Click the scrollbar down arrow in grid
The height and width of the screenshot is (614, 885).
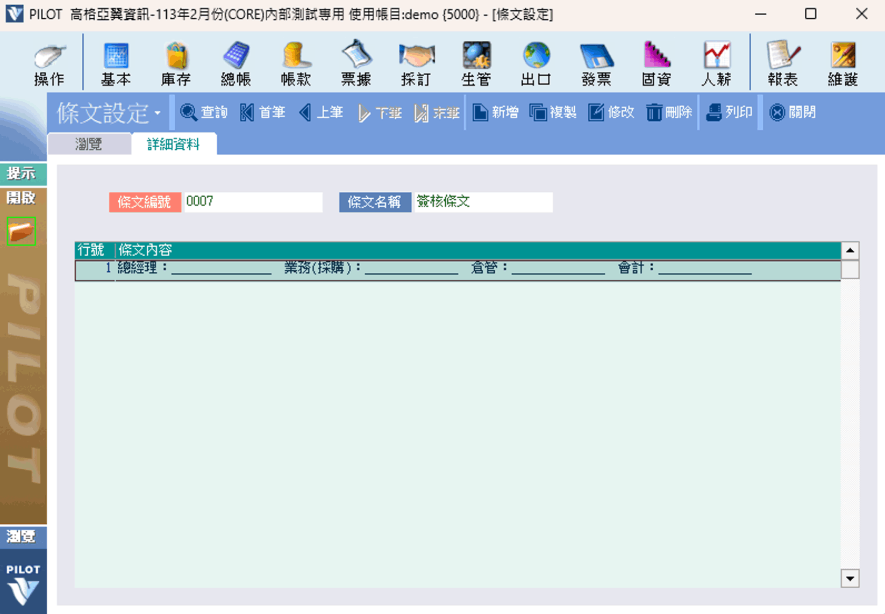pyautogui.click(x=850, y=579)
